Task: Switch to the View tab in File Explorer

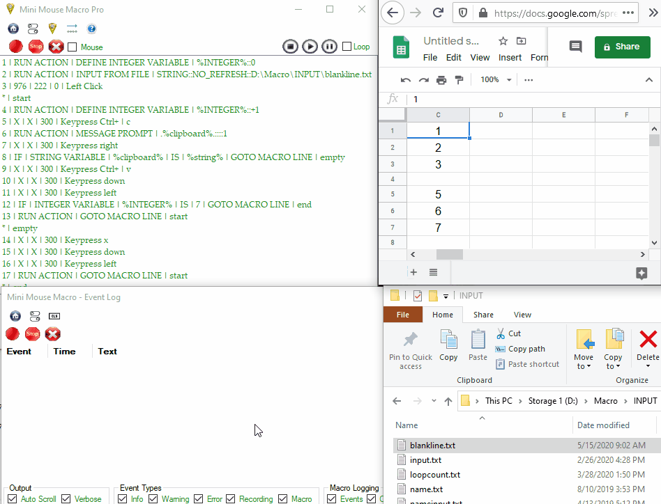Action: click(522, 315)
